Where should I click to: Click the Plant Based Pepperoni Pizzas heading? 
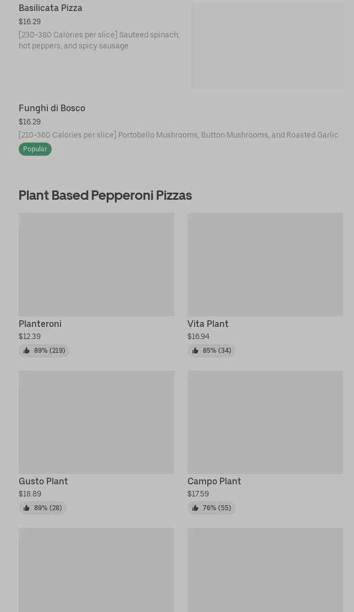click(x=105, y=195)
